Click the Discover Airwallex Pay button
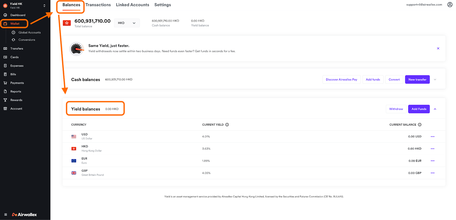 [x=341, y=80]
